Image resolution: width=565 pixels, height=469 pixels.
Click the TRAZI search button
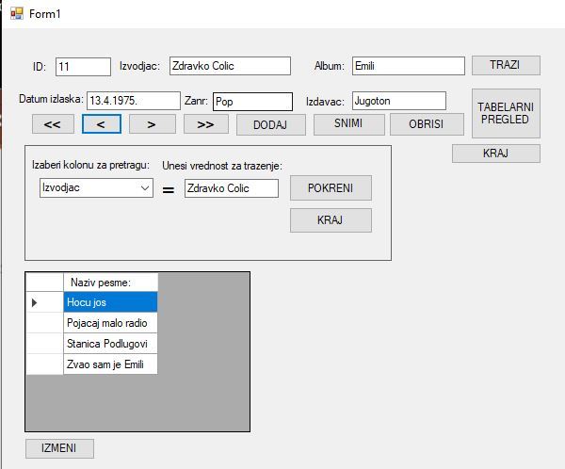[x=506, y=66]
